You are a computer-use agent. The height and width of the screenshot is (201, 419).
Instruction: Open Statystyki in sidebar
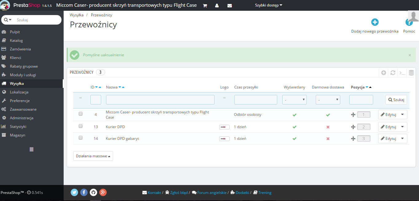coord(18,127)
